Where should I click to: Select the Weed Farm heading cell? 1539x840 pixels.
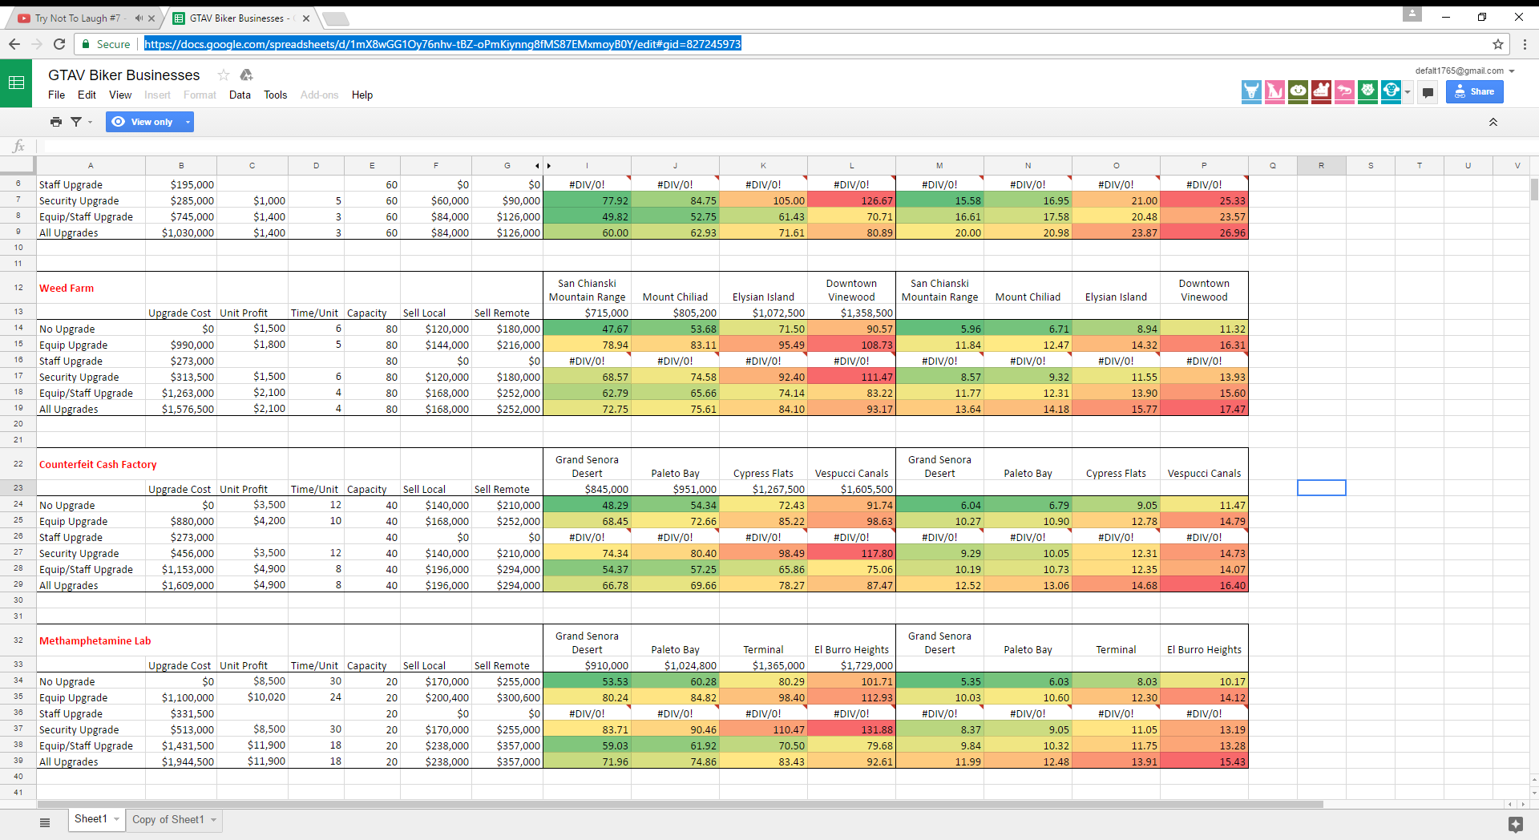click(x=91, y=288)
